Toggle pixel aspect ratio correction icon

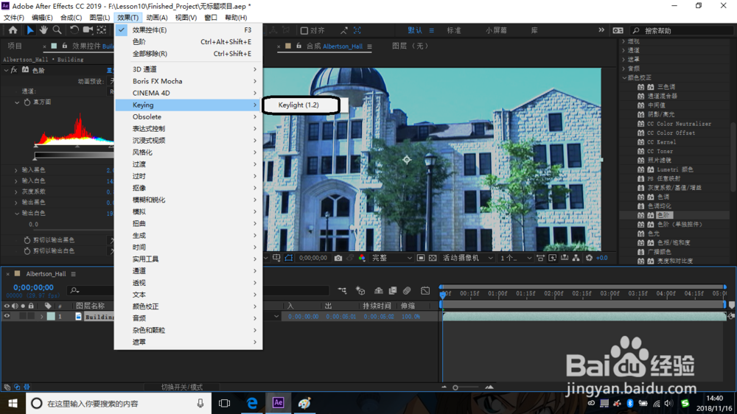(x=540, y=258)
